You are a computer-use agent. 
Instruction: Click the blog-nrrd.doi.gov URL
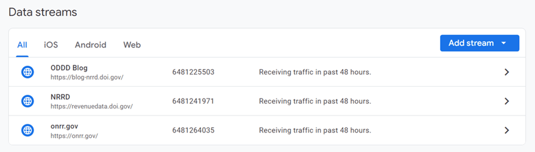click(87, 77)
